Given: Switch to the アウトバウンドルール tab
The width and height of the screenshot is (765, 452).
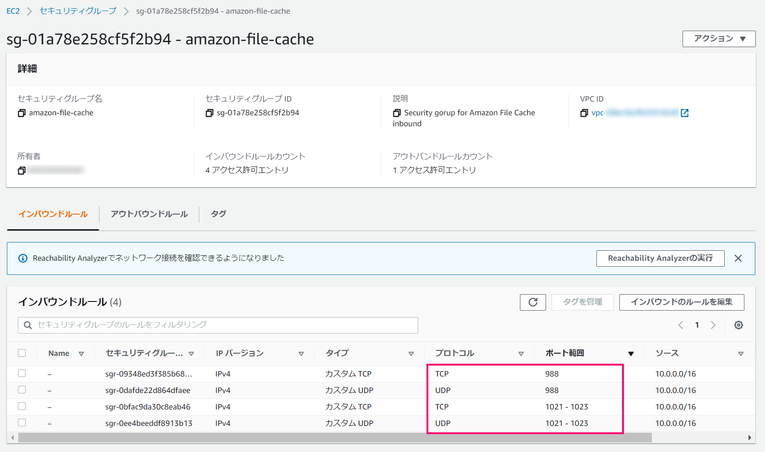Looking at the screenshot, I should [x=149, y=214].
